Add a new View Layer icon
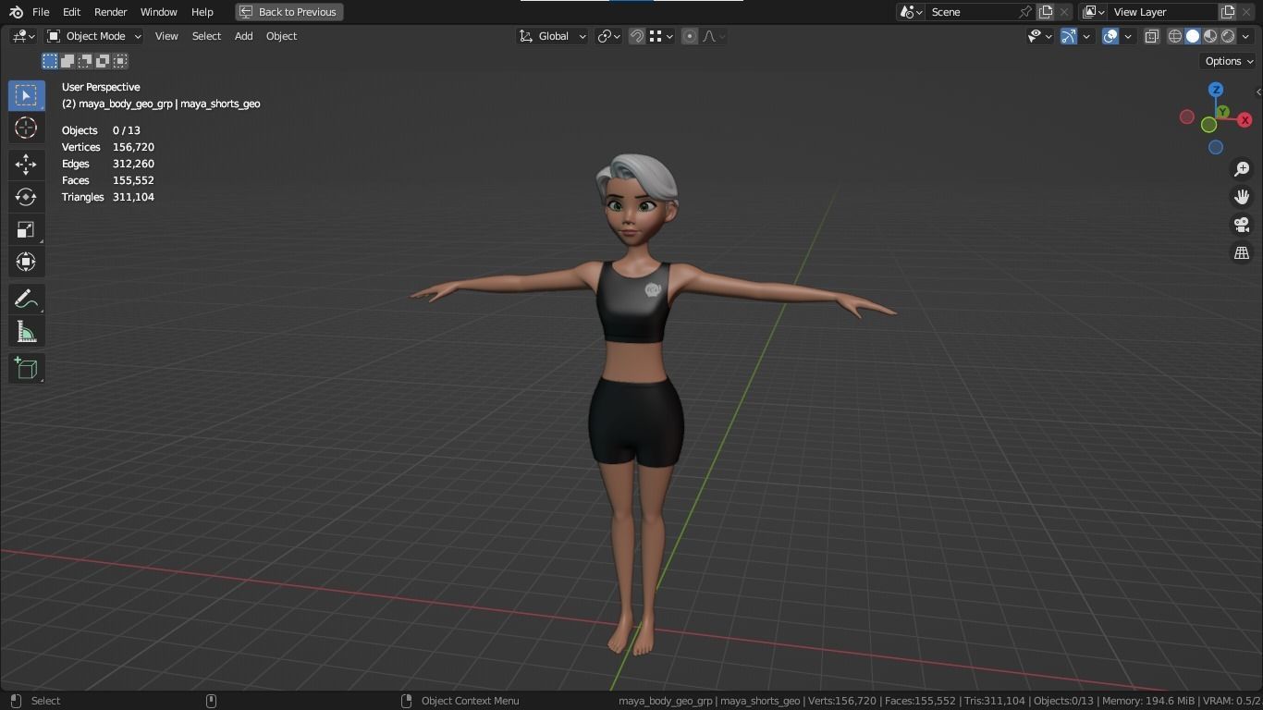 1228,12
